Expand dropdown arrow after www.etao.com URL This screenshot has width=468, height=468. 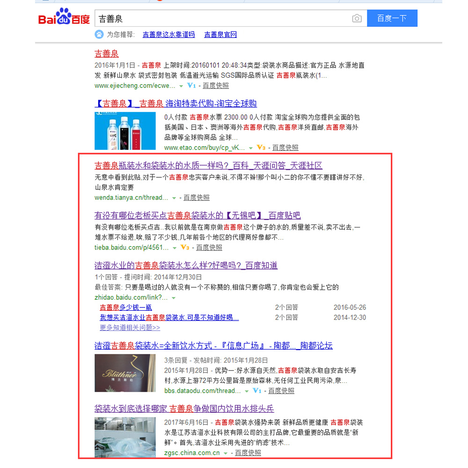(251, 148)
